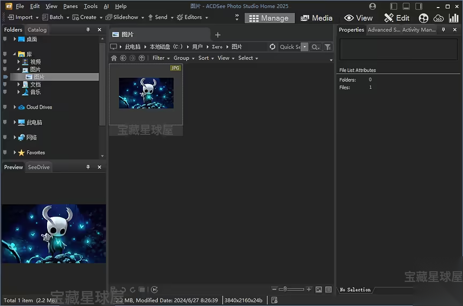Pin the Folders pane
Image resolution: width=463 pixels, height=306 pixels.
point(88,29)
